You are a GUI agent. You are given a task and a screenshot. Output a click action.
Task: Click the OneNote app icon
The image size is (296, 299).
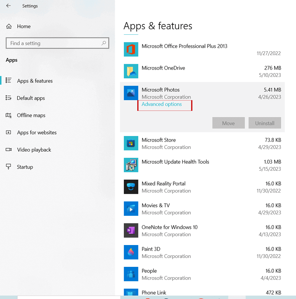click(131, 230)
